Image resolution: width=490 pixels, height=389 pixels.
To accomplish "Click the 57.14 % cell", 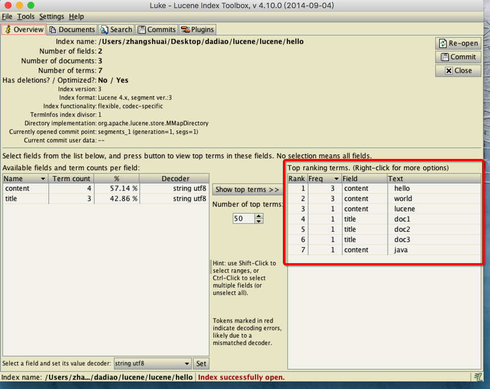I will click(117, 189).
